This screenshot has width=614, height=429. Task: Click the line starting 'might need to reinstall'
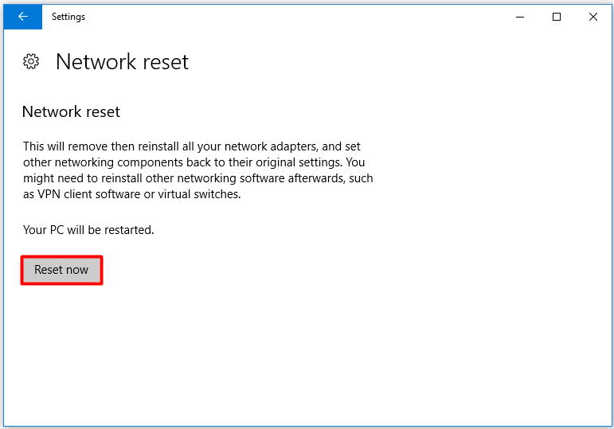(x=197, y=178)
